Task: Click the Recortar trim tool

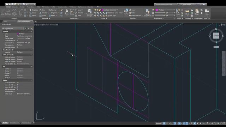Action: [53, 10]
